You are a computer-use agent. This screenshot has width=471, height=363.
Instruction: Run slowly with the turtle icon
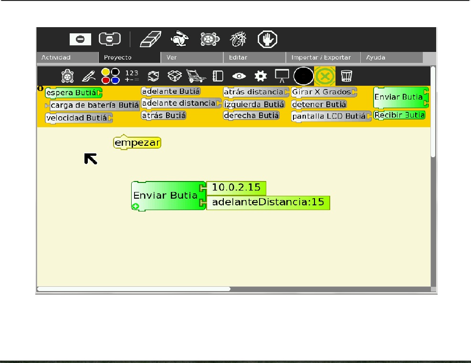pos(209,39)
